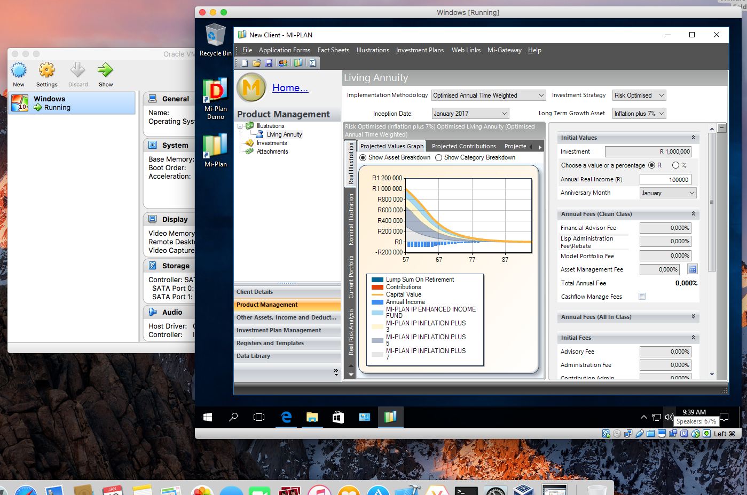Click the Home... link
The image size is (747, 495).
290,88
